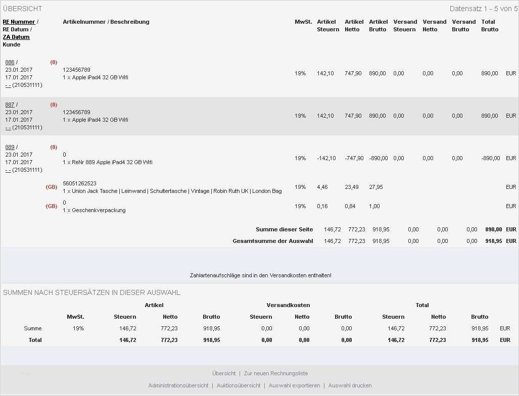Open invoice number 887
The height and width of the screenshot is (396, 519).
[8, 105]
